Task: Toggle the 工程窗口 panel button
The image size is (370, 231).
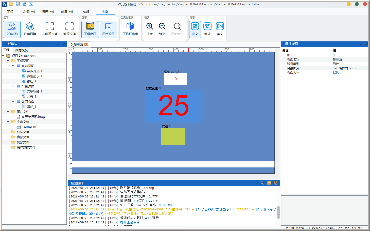Action: 90,29
